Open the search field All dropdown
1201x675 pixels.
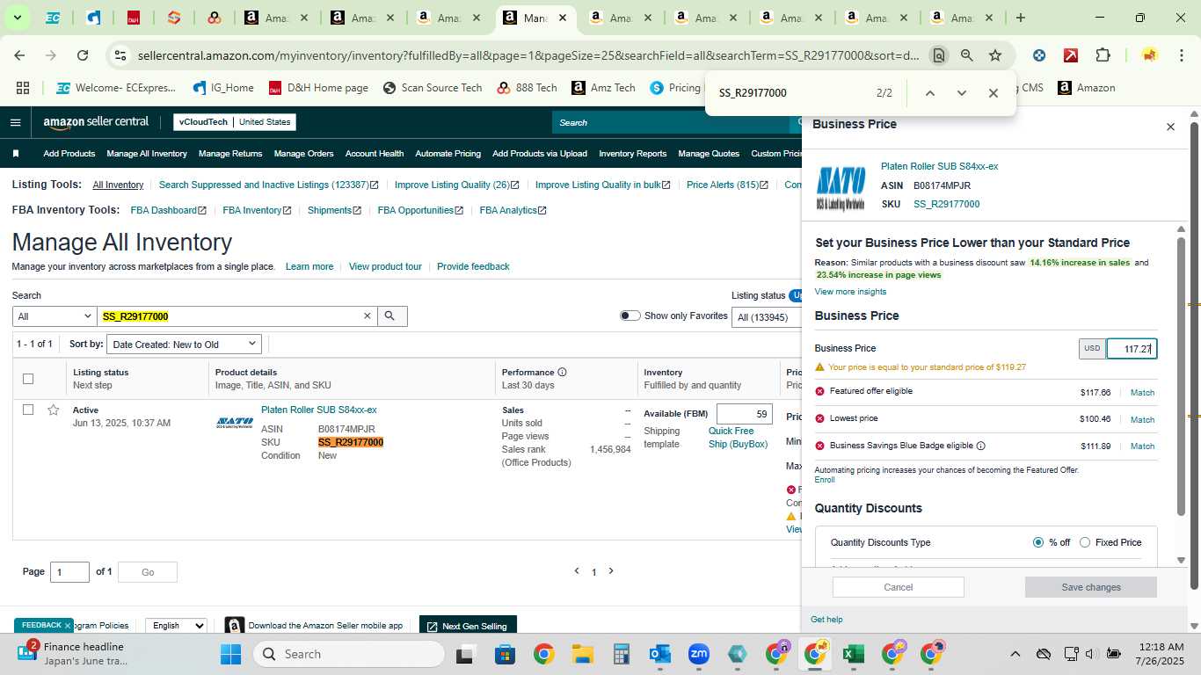pyautogui.click(x=55, y=316)
